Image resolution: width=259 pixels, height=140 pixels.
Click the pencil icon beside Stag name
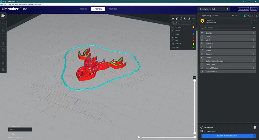coord(9,134)
